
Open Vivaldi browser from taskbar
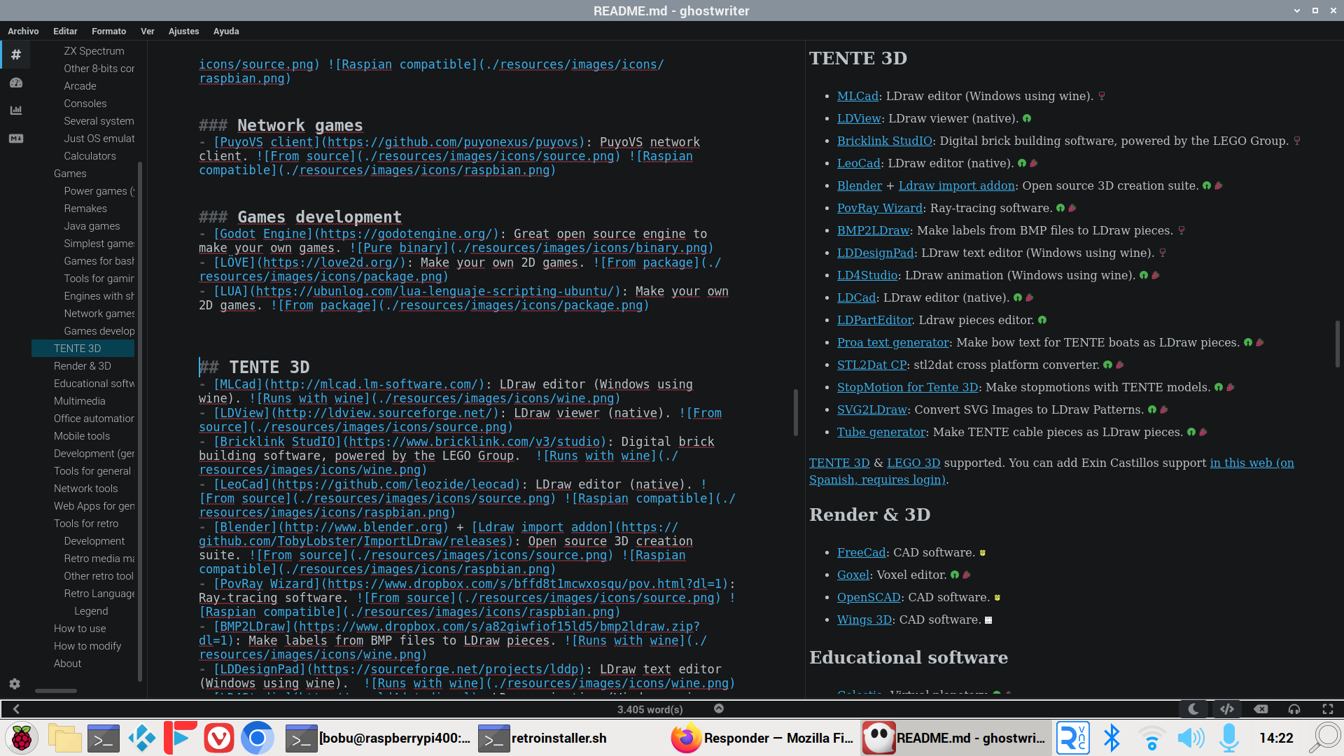pos(219,738)
